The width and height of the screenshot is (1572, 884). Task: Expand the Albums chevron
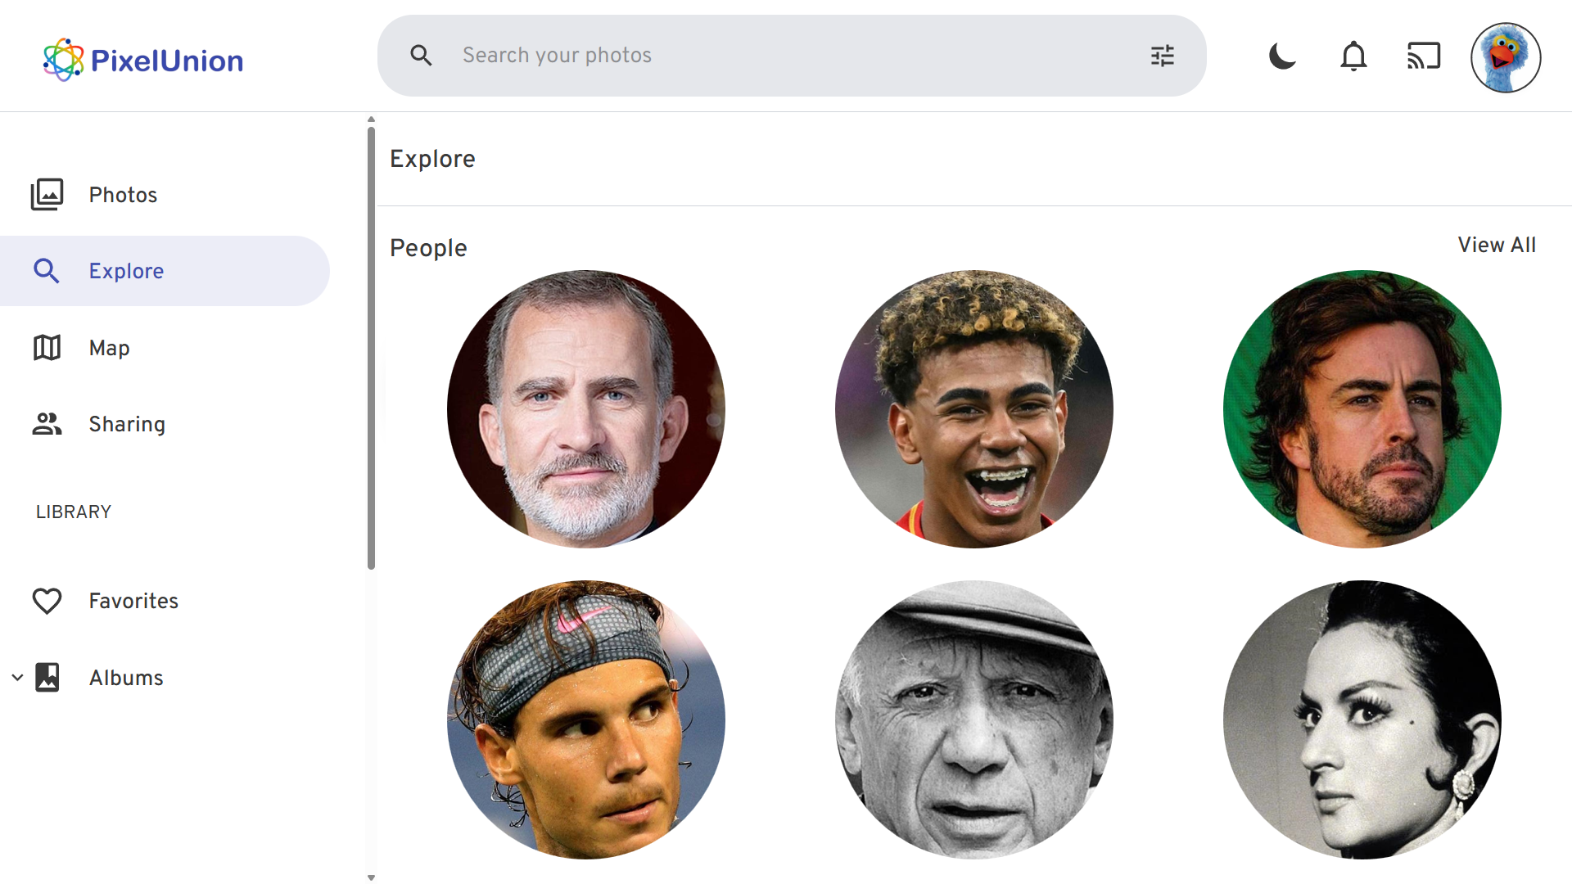[x=17, y=678]
